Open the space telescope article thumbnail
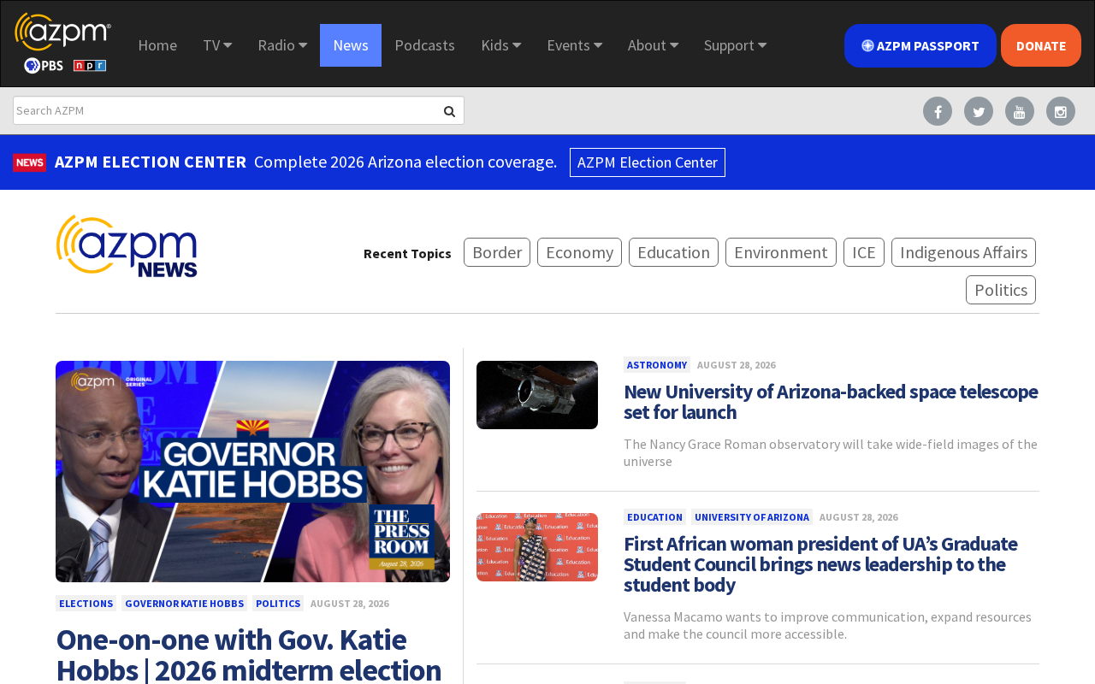Viewport: 1095px width, 684px height. 537,395
